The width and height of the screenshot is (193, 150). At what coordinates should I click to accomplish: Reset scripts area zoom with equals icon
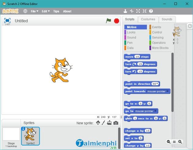click(174, 142)
